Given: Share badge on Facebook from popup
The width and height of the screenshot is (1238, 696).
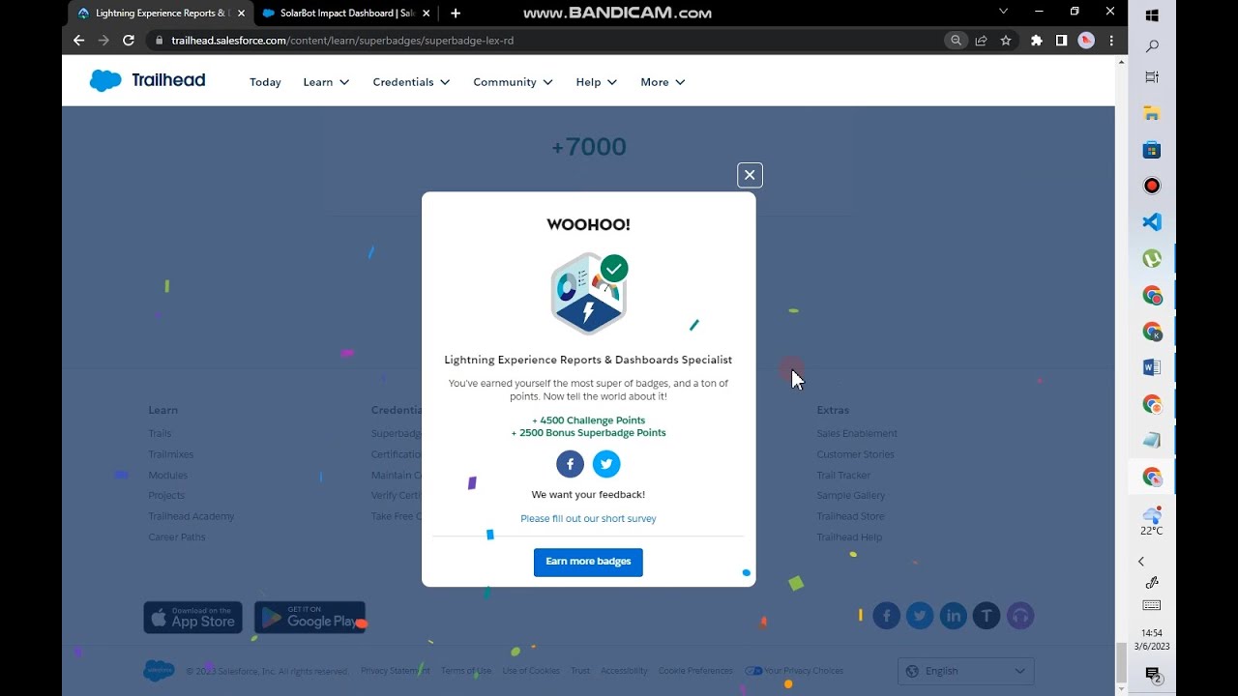Looking at the screenshot, I should (570, 464).
